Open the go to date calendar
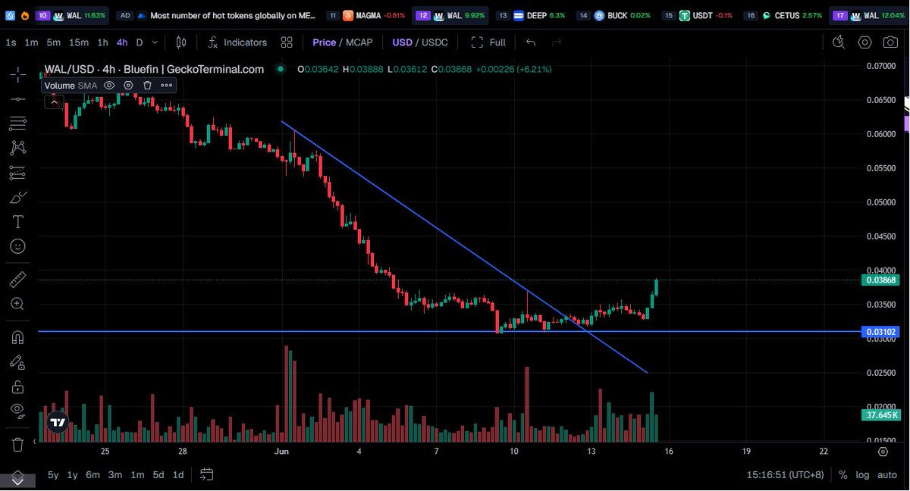The image size is (910, 491). tap(207, 474)
